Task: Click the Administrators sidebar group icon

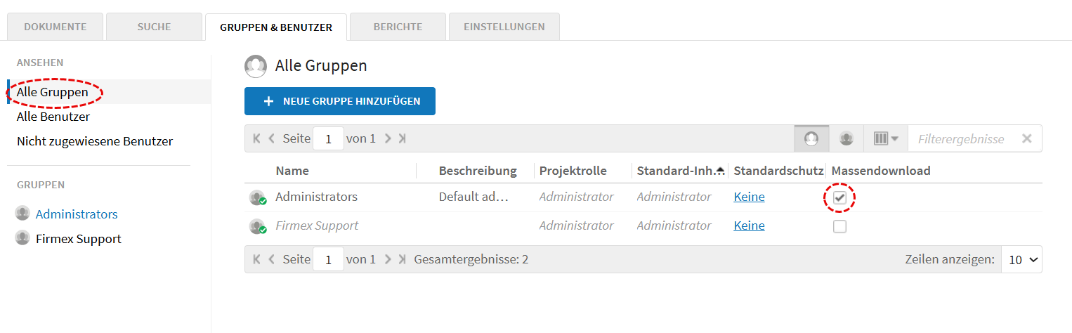Action: 22,213
